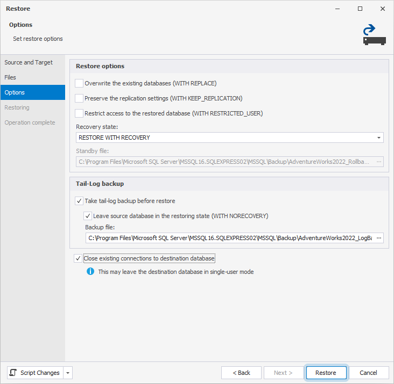Viewport: 394px width, 384px height.
Task: Start the restore with Restore button
Action: (x=326, y=373)
